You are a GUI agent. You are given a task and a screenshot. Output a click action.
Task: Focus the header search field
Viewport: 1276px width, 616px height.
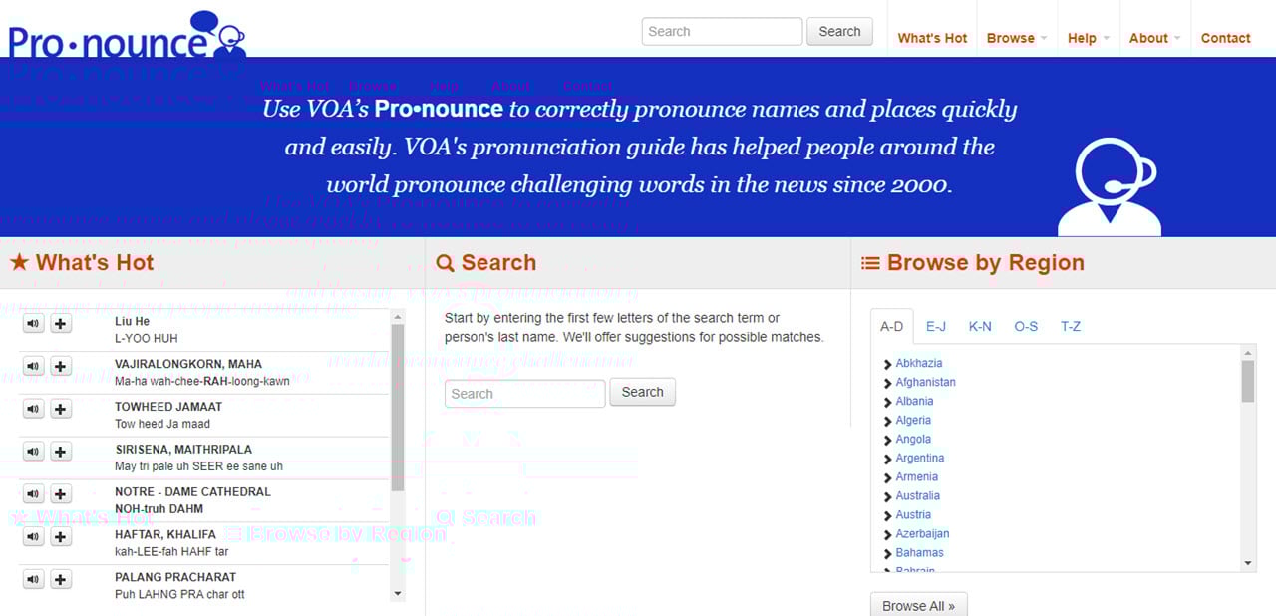pos(722,31)
